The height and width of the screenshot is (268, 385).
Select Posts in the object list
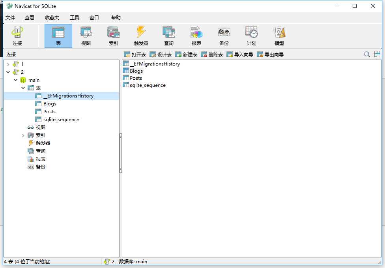133,78
